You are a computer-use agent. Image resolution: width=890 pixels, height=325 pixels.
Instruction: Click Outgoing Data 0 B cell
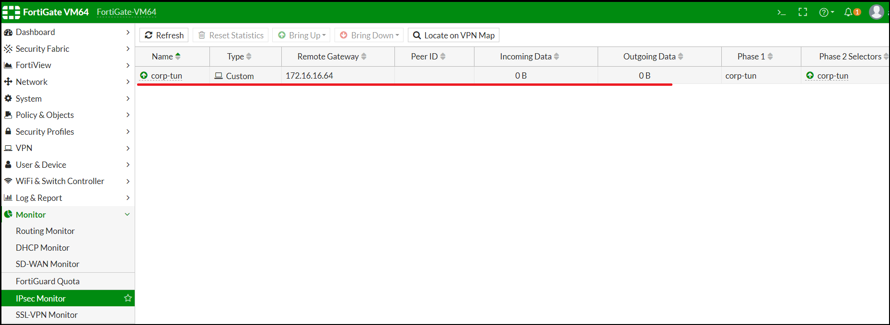click(659, 75)
